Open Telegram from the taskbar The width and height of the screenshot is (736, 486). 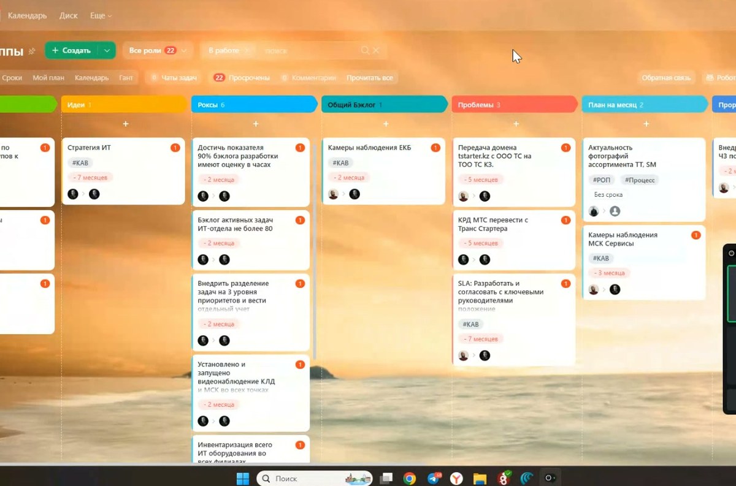[434, 478]
